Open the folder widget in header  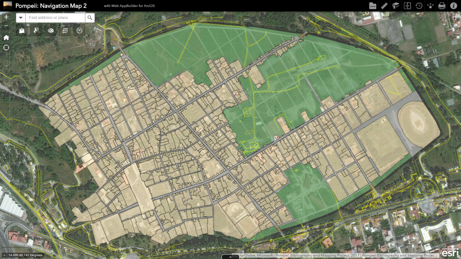click(373, 6)
